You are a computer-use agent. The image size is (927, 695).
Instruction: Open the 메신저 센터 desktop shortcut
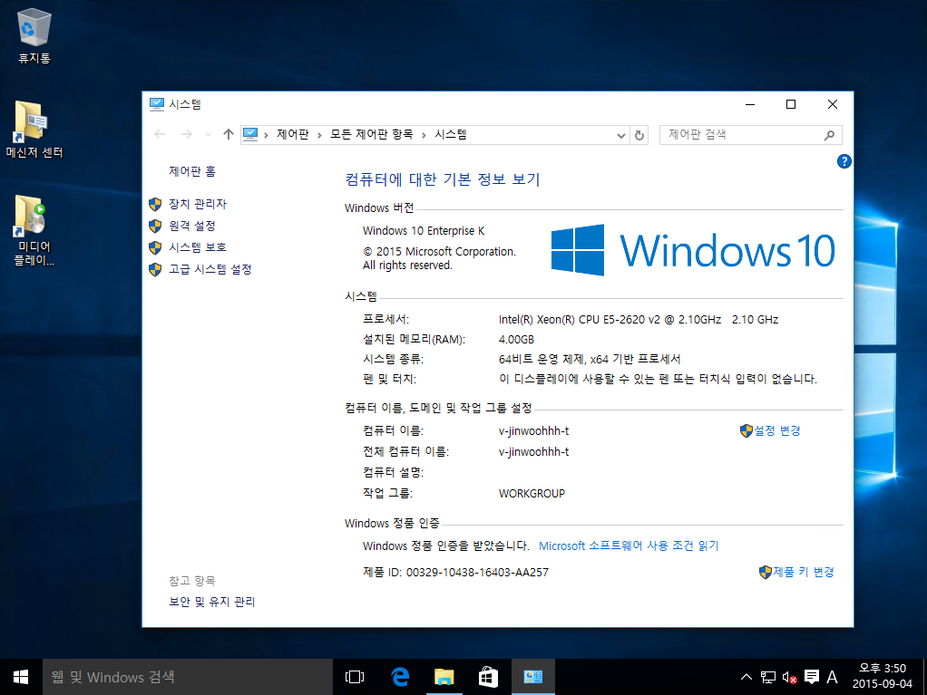click(x=34, y=130)
